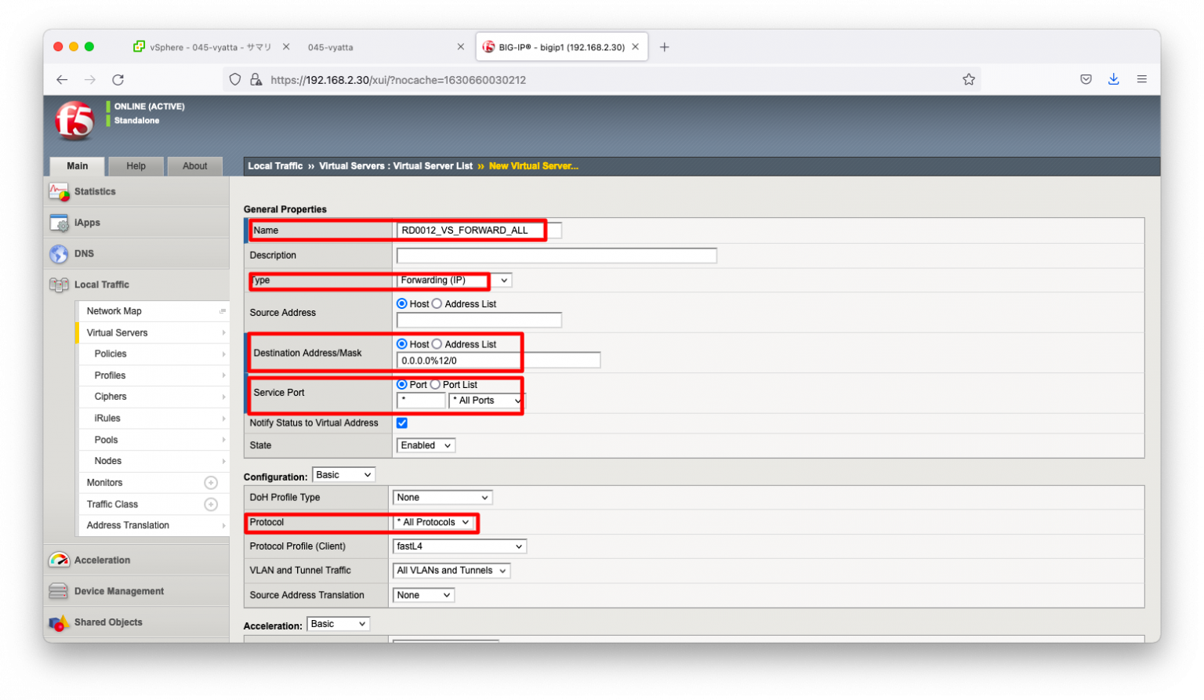Image resolution: width=1204 pixels, height=700 pixels.
Task: Open the State dropdown showing Enabled
Action: pyautogui.click(x=425, y=444)
